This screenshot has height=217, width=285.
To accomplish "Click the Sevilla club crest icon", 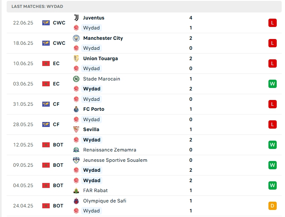I will [x=76, y=129].
